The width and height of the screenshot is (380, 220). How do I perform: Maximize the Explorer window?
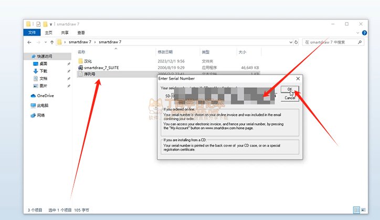(x=347, y=24)
